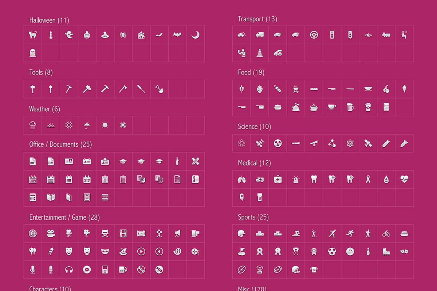Screen dimensions: 437x291
Task: Click the circular play button icon
Action: pyautogui.click(x=141, y=251)
